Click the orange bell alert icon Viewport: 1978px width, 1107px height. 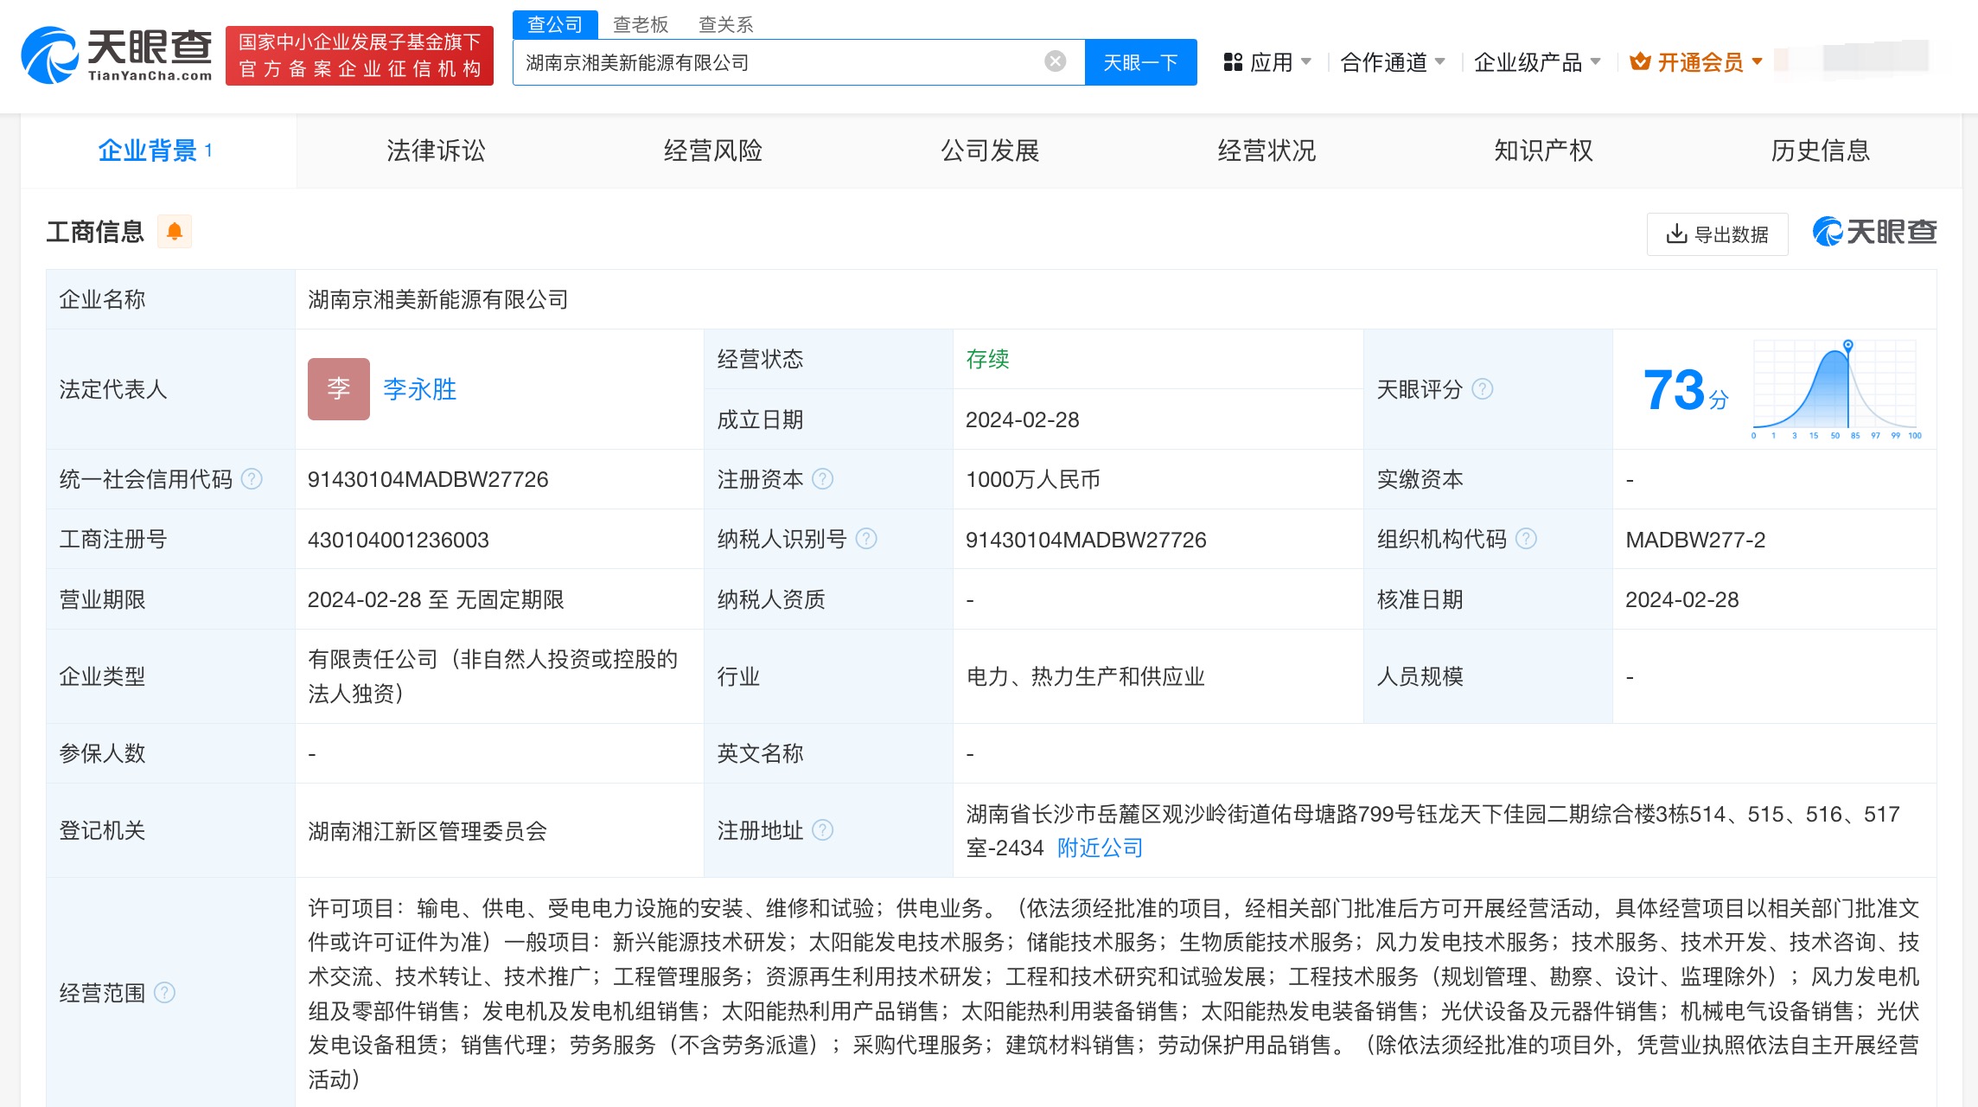click(x=175, y=232)
